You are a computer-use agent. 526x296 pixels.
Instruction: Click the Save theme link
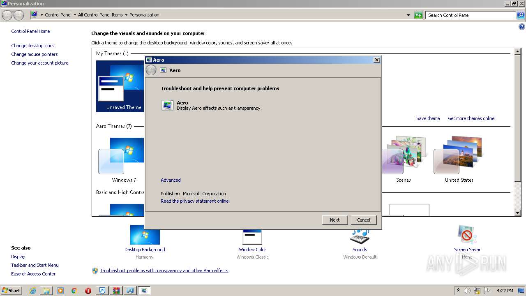[428, 118]
